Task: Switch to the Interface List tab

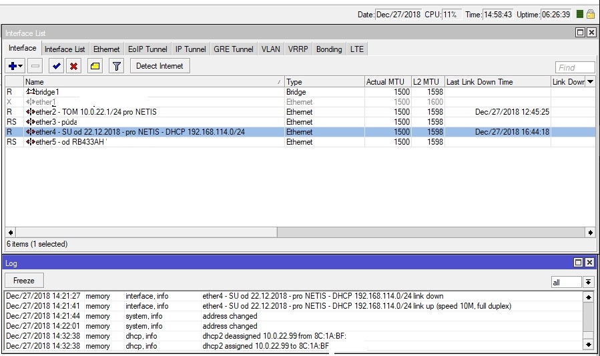Action: (x=65, y=49)
